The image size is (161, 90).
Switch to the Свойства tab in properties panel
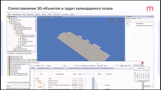[128, 18]
